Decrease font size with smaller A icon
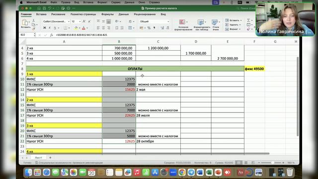318x179 pixels. pos(89,21)
